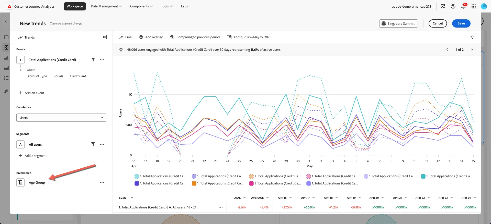Open notifications bell icon

coord(463,6)
